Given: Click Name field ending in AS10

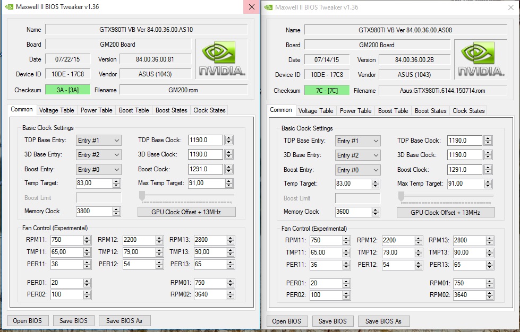Looking at the screenshot, I should 146,30.
